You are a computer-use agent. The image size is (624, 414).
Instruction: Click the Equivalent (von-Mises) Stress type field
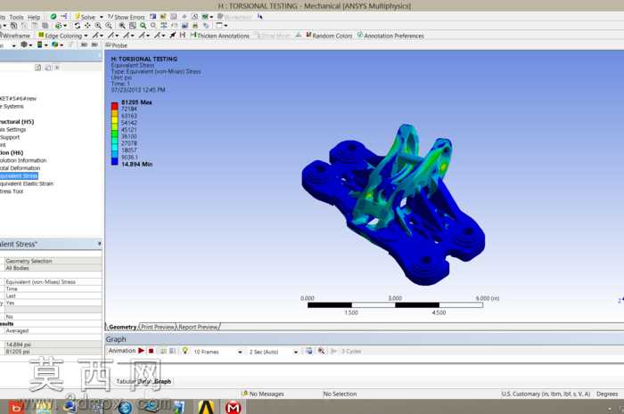point(53,281)
